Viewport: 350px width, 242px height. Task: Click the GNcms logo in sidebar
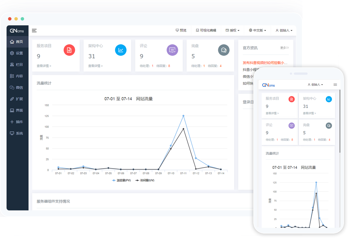17,31
